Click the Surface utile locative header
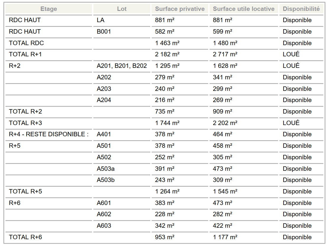 tap(243, 9)
